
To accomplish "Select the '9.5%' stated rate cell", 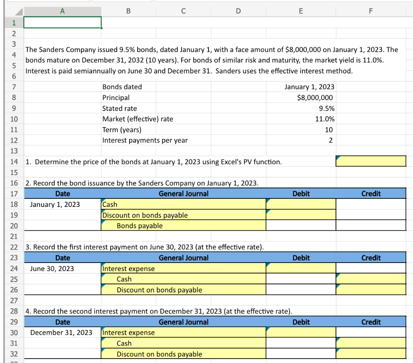I will pos(301,108).
